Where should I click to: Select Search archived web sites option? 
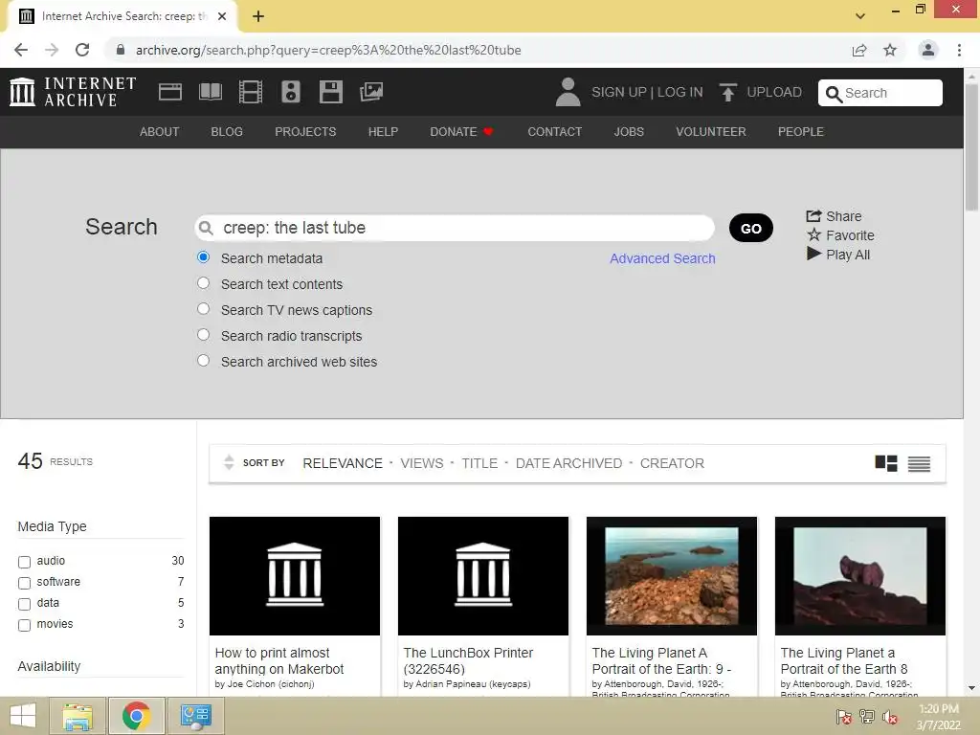[x=203, y=360]
